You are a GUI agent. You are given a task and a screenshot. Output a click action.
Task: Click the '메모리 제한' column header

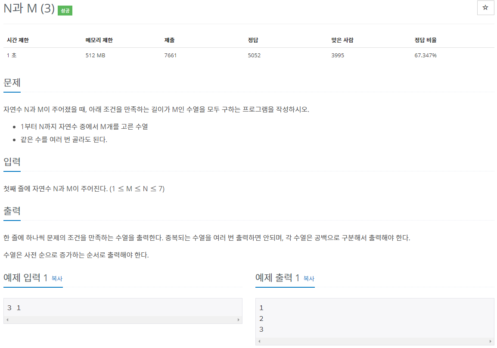click(99, 40)
